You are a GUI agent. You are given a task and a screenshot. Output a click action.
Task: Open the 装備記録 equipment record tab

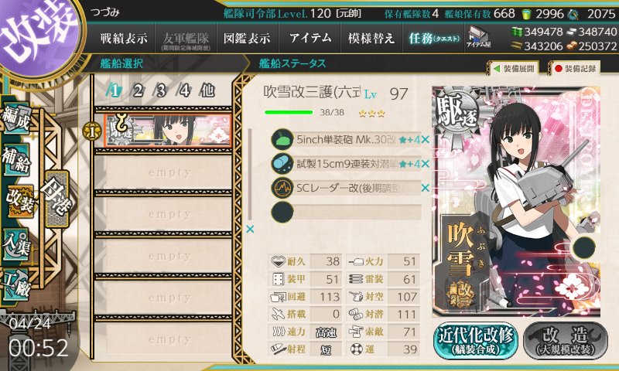tap(575, 69)
